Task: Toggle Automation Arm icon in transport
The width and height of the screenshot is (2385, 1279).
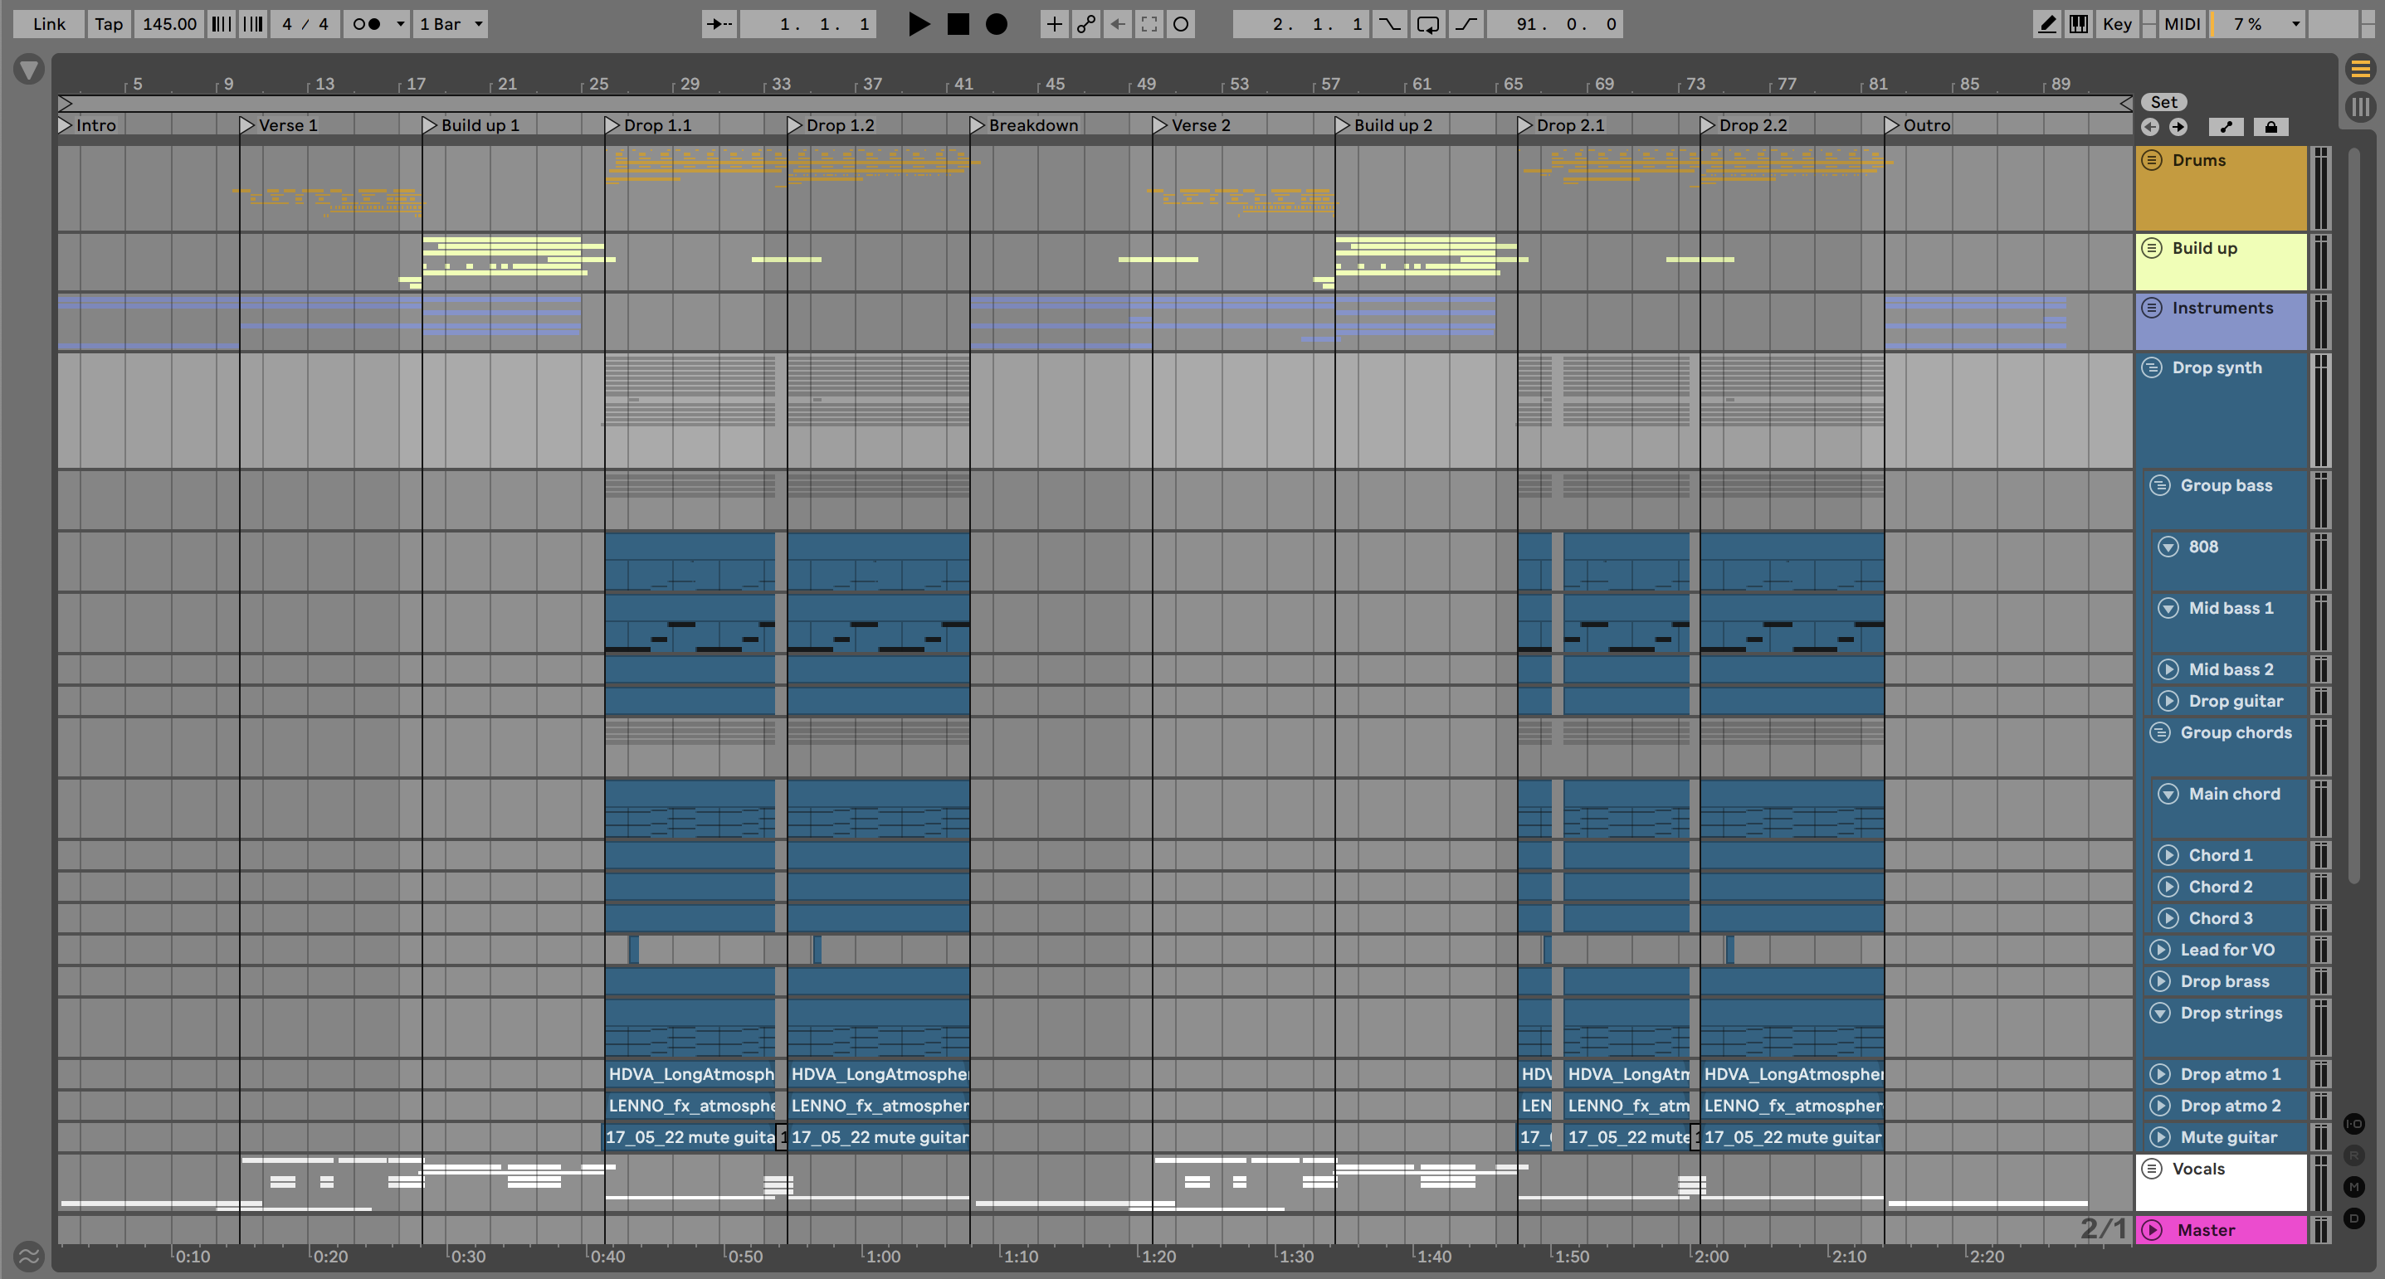Action: point(1086,24)
